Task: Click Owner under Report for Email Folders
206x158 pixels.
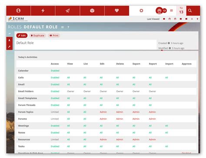Action: pos(153,91)
